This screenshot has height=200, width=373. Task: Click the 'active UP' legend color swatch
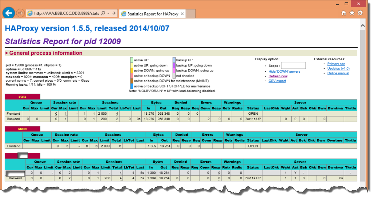[131, 60]
